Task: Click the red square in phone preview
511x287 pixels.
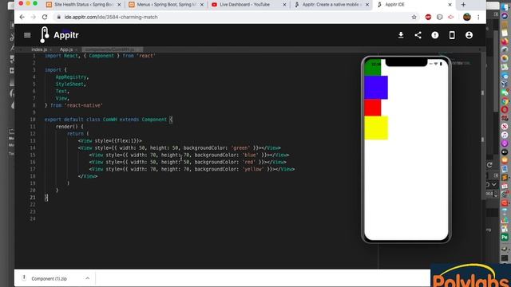Action: point(373,108)
